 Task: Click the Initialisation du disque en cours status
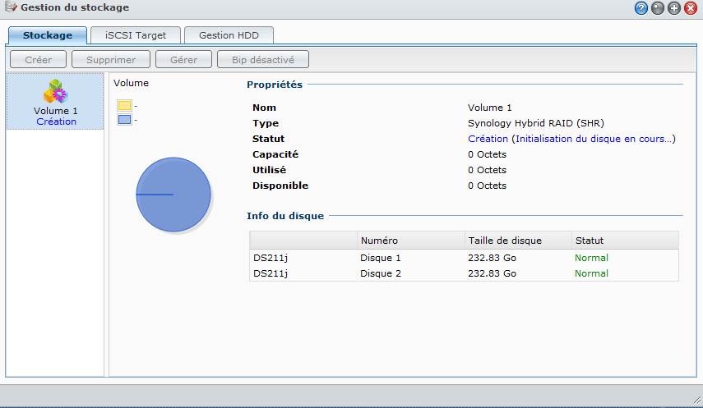(594, 139)
